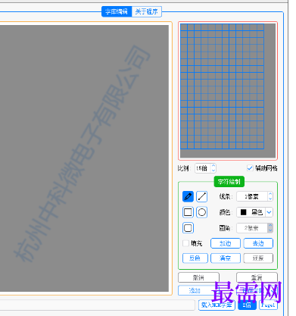Click the 还原 restore button
The width and height of the screenshot is (296, 316).
(x=258, y=258)
